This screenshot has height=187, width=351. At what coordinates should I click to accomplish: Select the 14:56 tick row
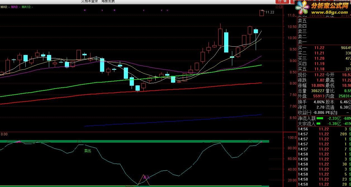tap(324, 129)
